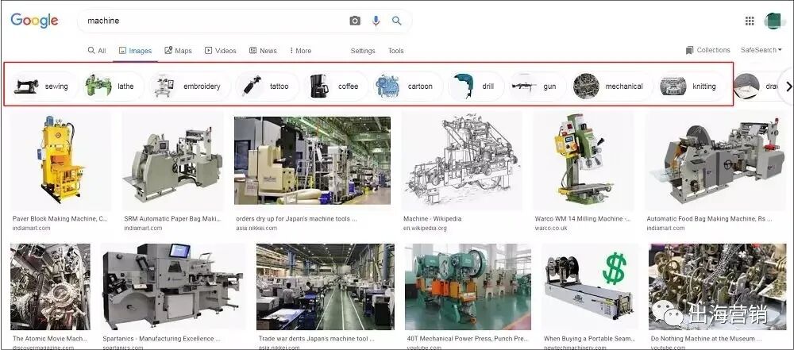
Task: Open Settings in search bar row
Action: point(363,51)
